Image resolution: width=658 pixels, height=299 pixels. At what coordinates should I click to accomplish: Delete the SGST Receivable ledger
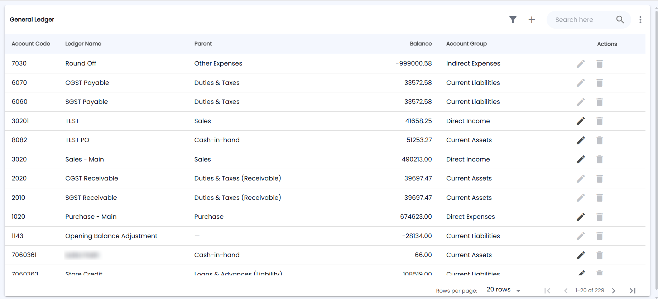tap(599, 198)
